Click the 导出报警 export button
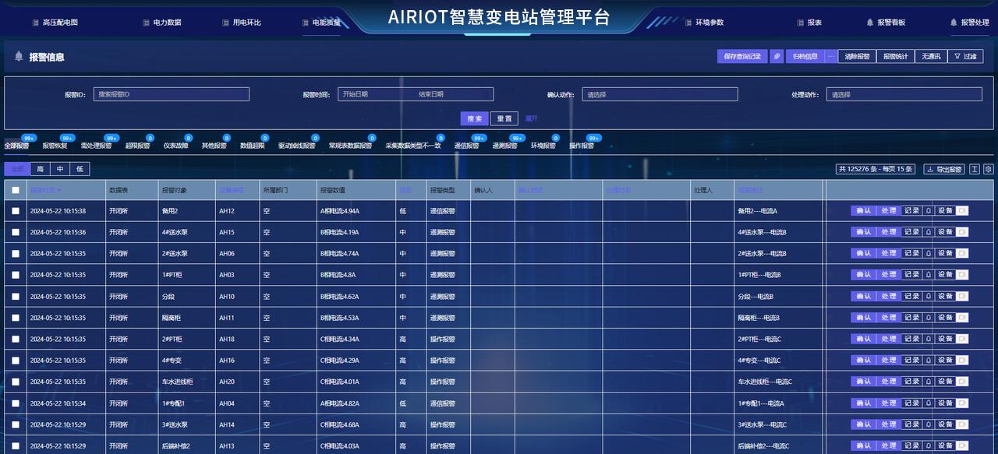This screenshot has width=998, height=454. click(944, 169)
